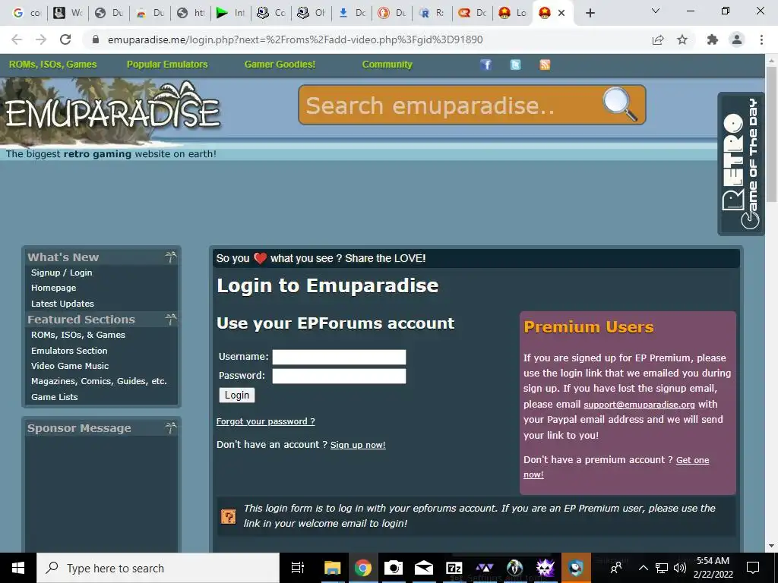Open Game Lists sidebar link

(55, 397)
